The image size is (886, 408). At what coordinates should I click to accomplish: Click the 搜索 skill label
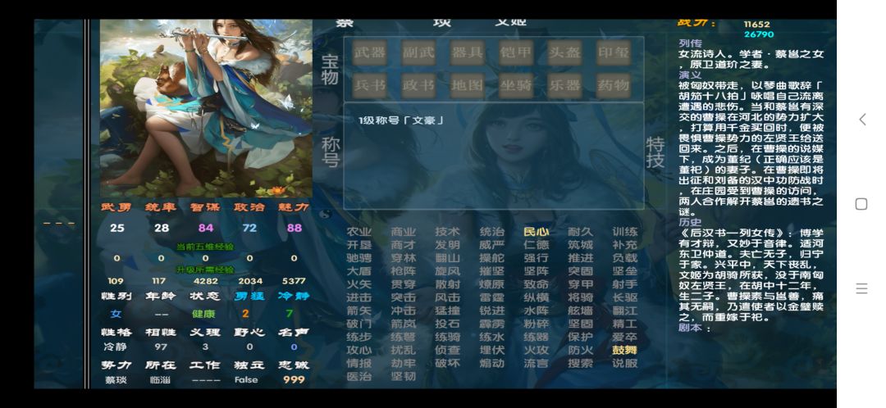coord(580,364)
